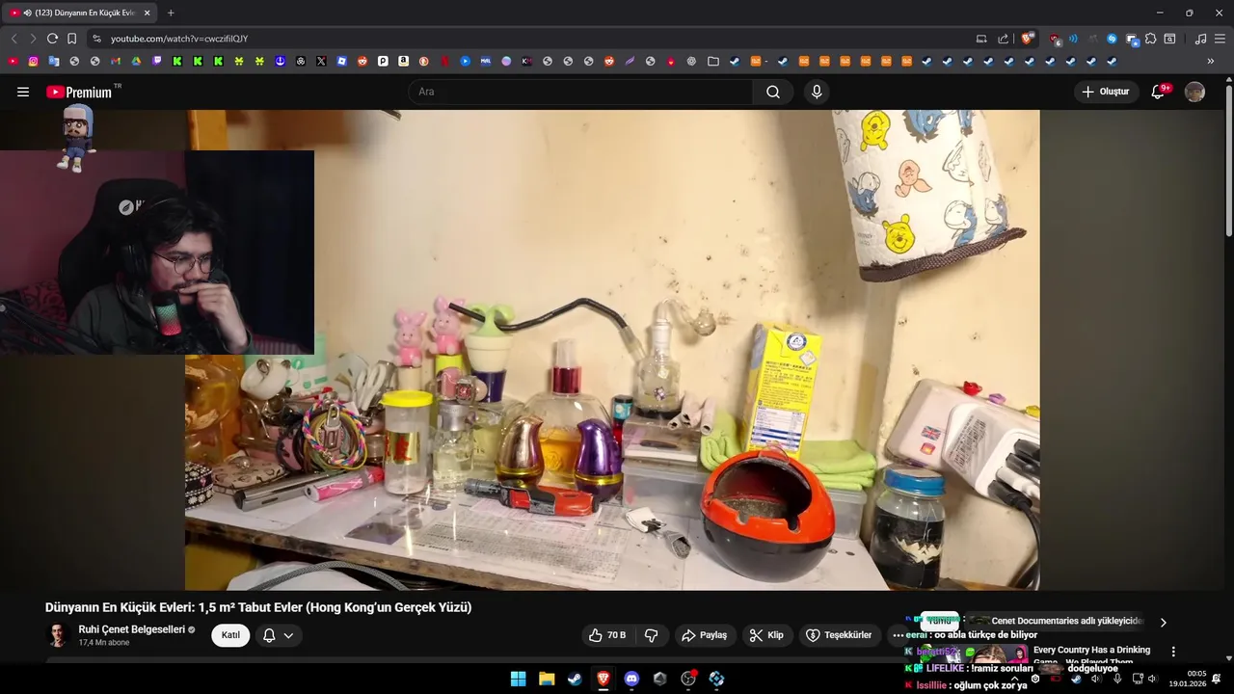Viewport: 1234px width, 694px height.
Task: Show more bookmarks with the double chevron
Action: (x=1211, y=61)
